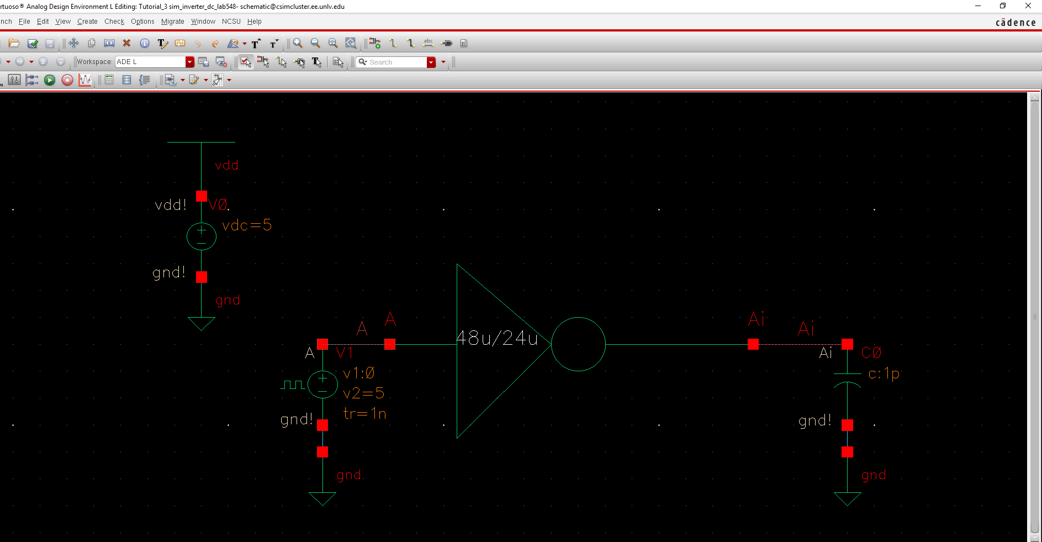Click the Check and Save icon
The width and height of the screenshot is (1042, 542).
pos(33,43)
